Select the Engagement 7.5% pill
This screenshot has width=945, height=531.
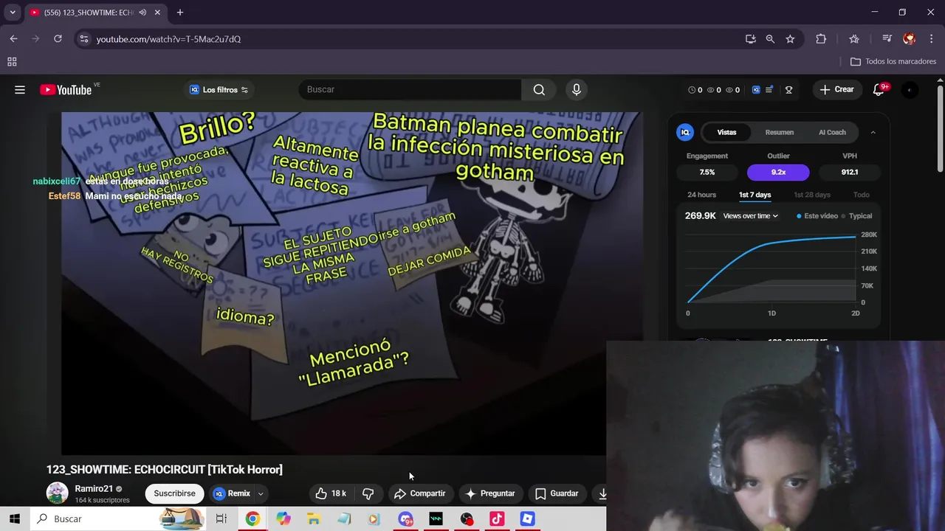(707, 172)
